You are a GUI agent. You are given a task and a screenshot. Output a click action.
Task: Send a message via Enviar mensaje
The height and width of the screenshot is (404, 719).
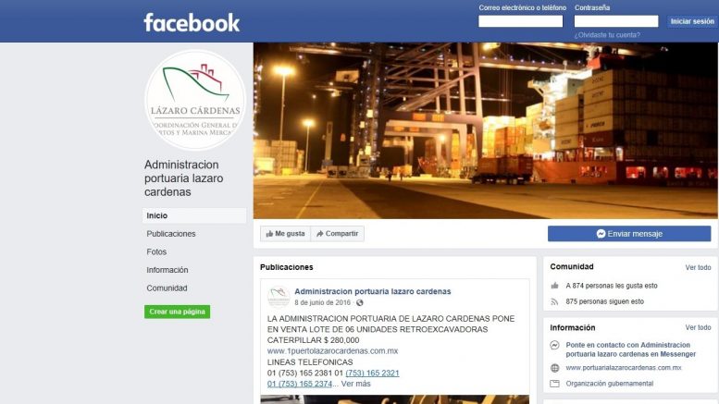(629, 234)
